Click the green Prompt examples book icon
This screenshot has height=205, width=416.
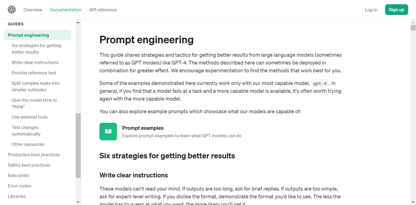pos(108,131)
